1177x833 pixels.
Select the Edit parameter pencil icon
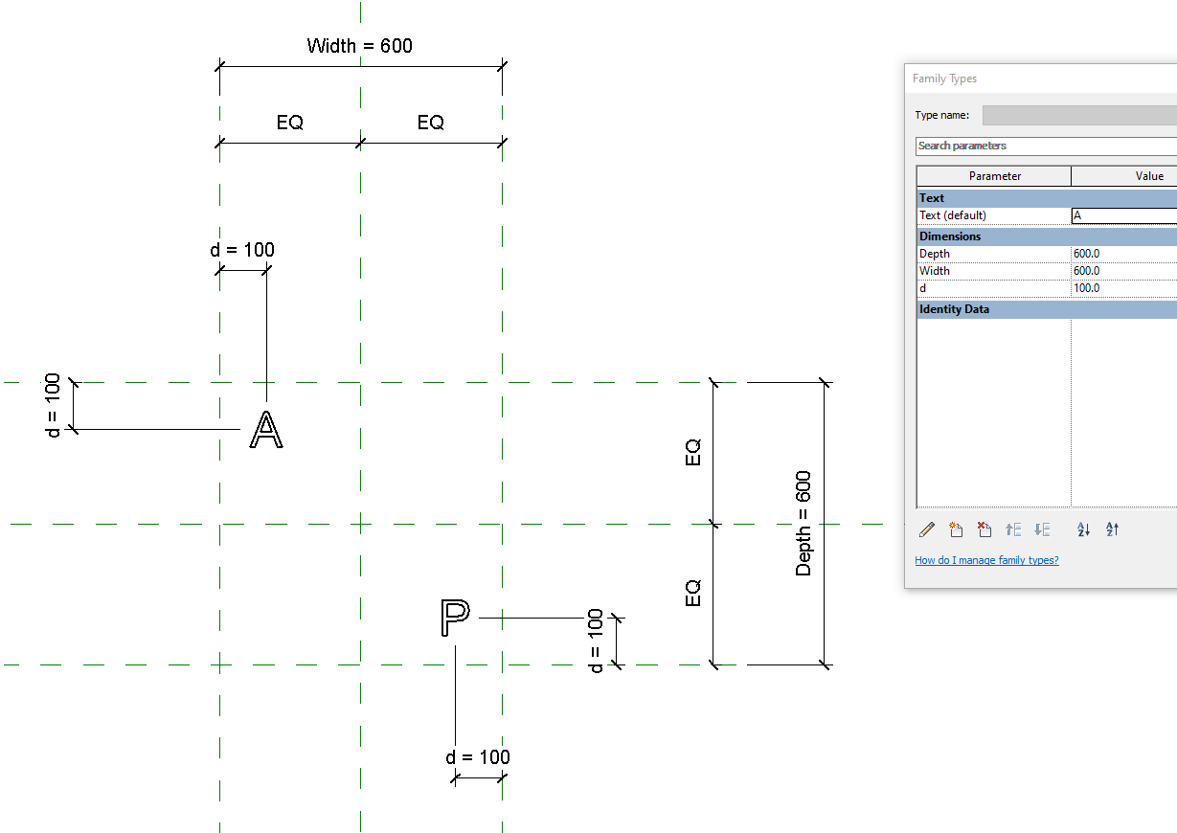(x=926, y=529)
